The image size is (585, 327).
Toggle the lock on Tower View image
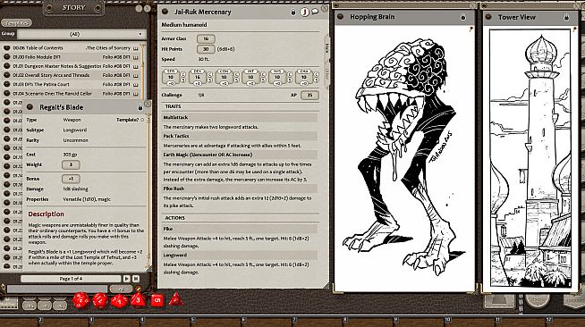(x=566, y=17)
